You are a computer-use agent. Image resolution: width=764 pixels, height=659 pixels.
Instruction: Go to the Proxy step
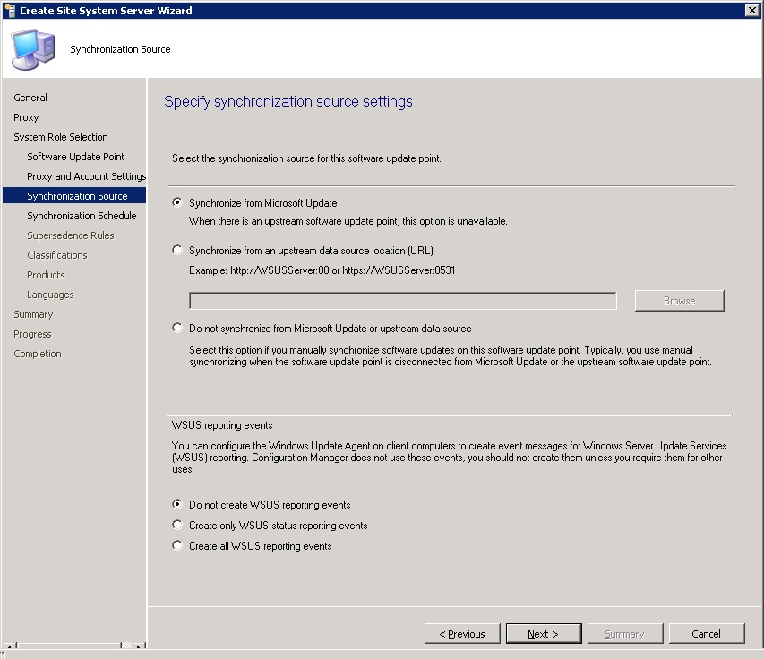point(26,117)
